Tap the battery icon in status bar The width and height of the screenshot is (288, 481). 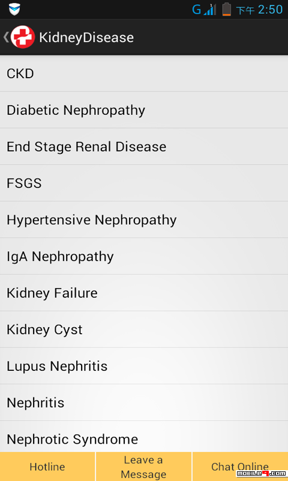click(x=226, y=9)
